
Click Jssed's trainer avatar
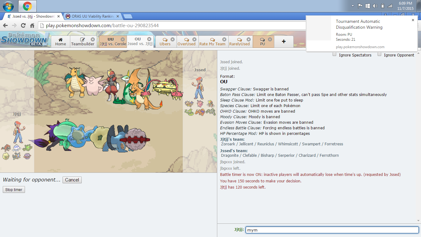pos(199,88)
